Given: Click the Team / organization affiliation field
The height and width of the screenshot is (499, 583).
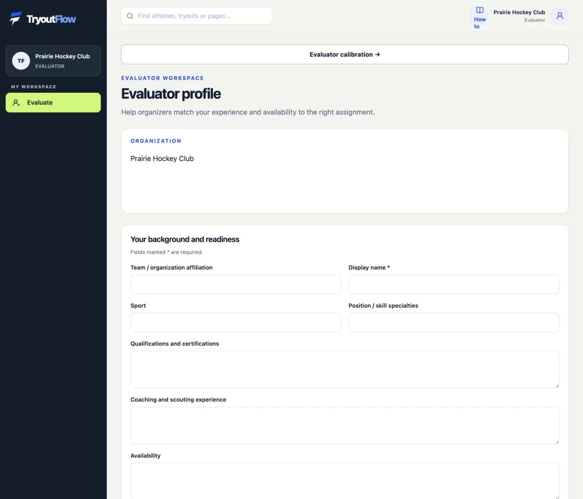Looking at the screenshot, I should point(236,284).
